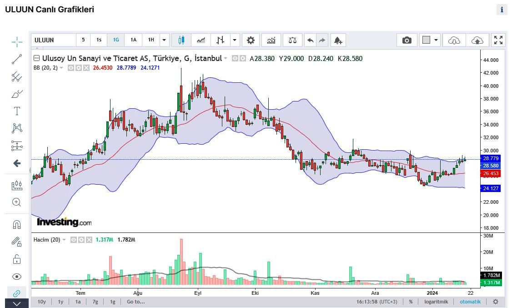512x308 pixels.
Task: Click the link sync drawings icon
Action: pyautogui.click(x=17, y=293)
